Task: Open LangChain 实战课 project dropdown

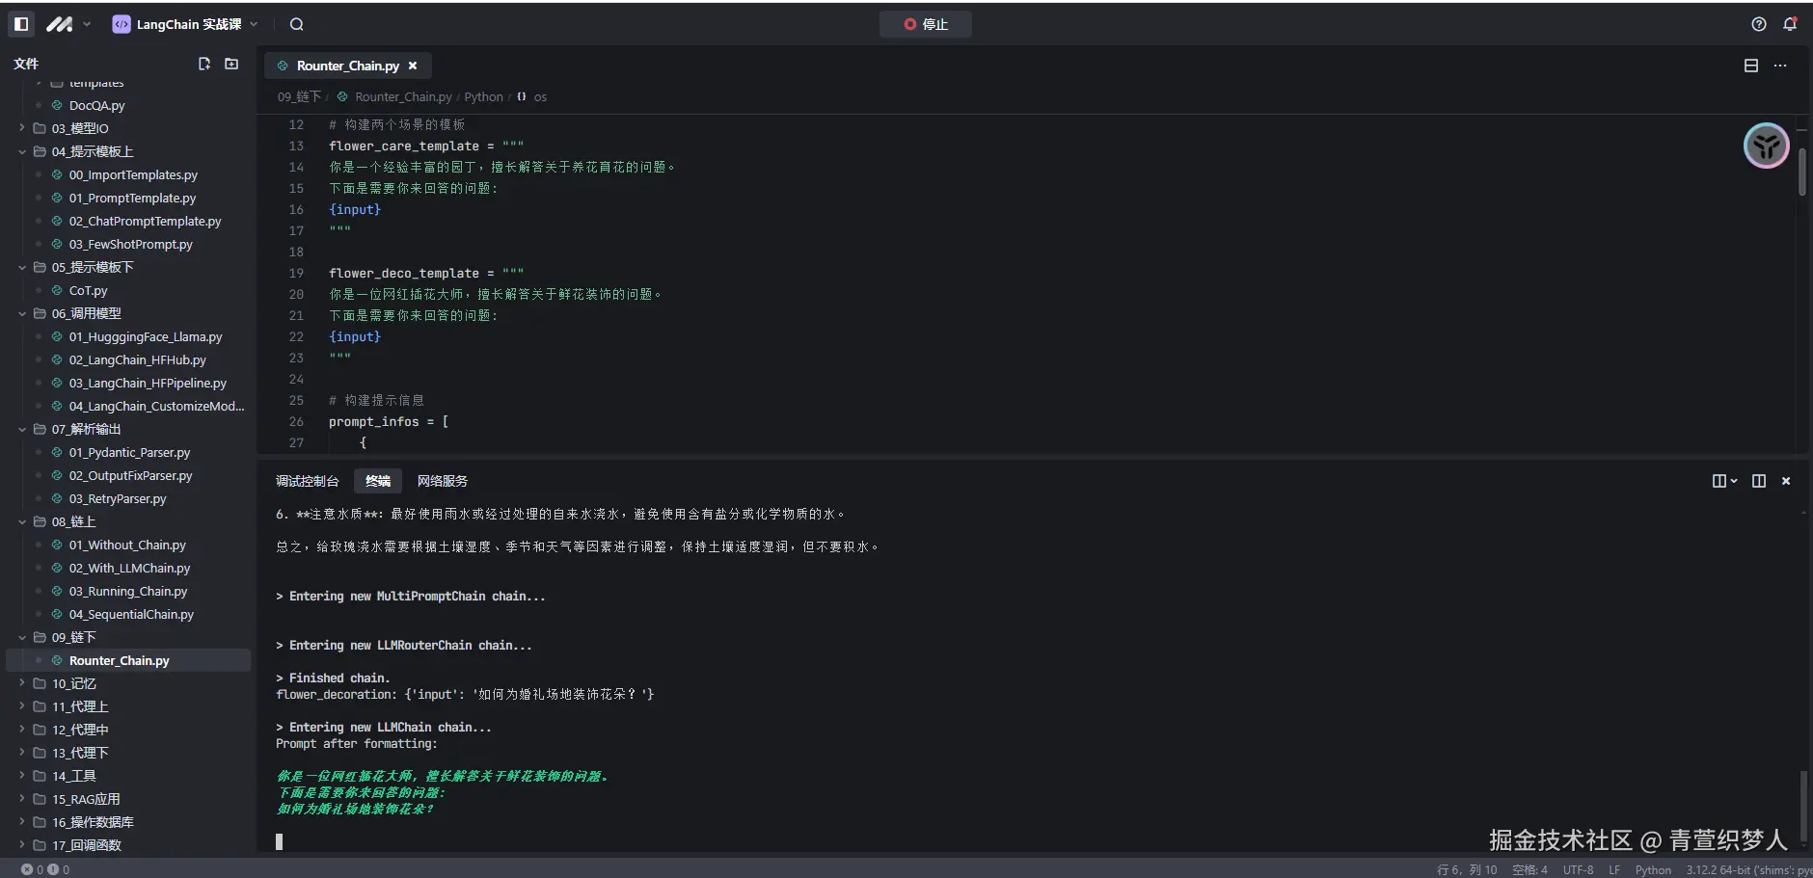Action: coord(186,24)
